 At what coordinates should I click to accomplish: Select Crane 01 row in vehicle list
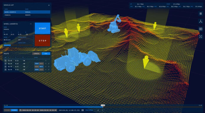click(27, 15)
